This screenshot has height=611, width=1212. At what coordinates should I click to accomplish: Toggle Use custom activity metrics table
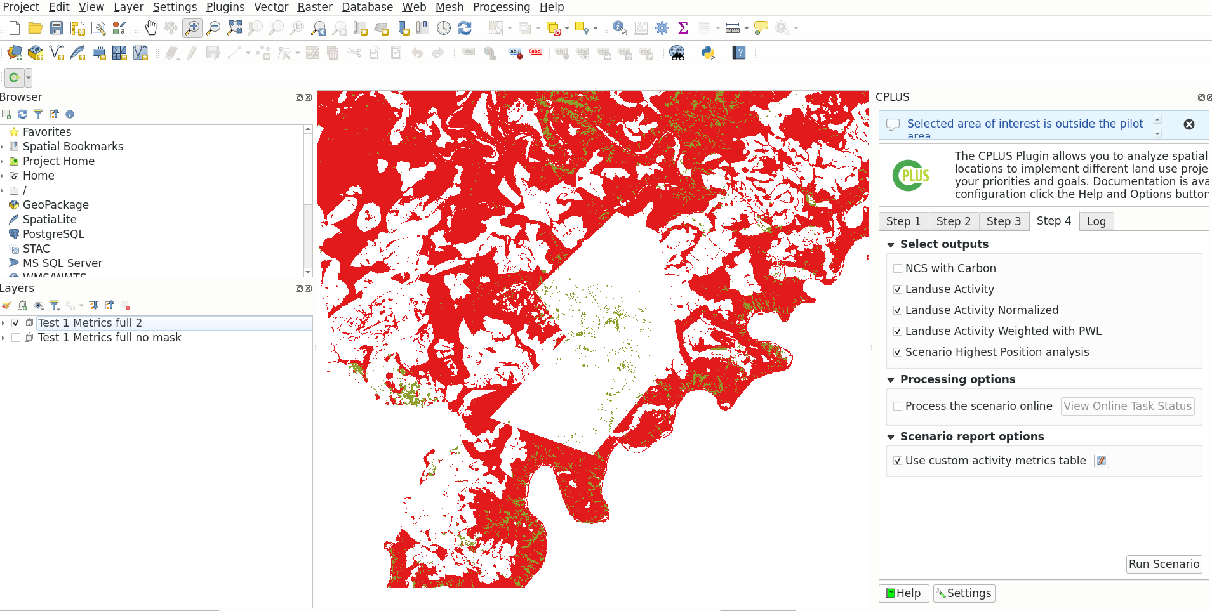pyautogui.click(x=898, y=461)
